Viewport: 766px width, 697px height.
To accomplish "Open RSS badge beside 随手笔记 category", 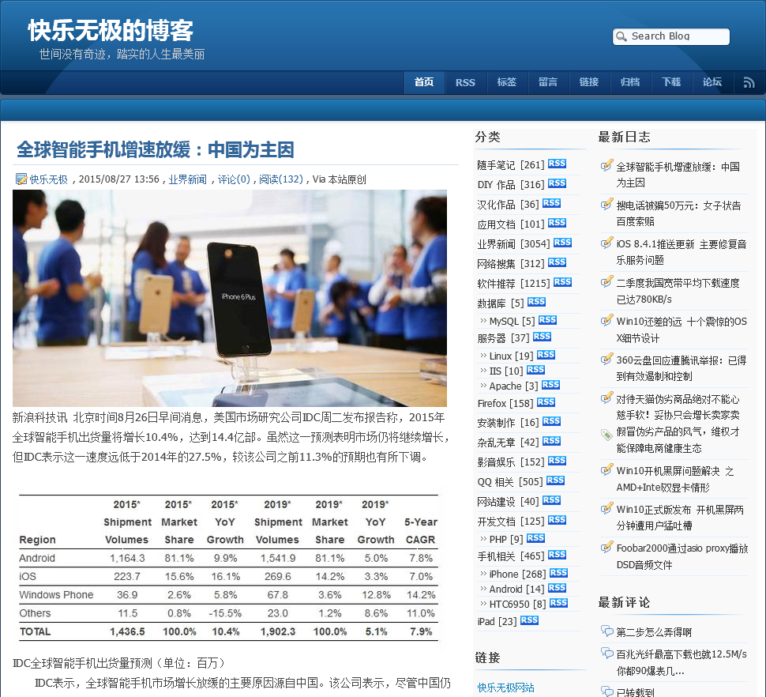I will [x=557, y=164].
